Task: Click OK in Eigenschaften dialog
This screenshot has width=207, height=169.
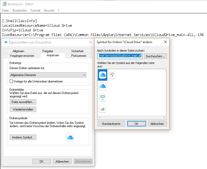Action: click(x=41, y=162)
